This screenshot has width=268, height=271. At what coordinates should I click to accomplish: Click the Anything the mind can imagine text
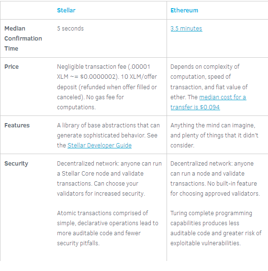pyautogui.click(x=212, y=125)
